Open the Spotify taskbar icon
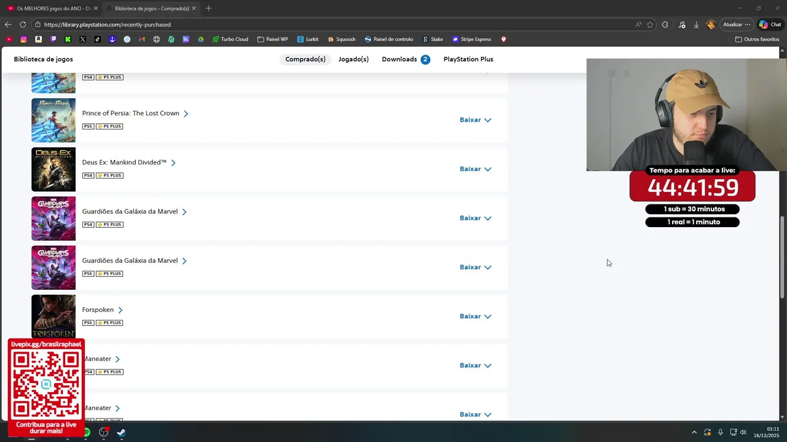This screenshot has width=787, height=442. coord(86,432)
